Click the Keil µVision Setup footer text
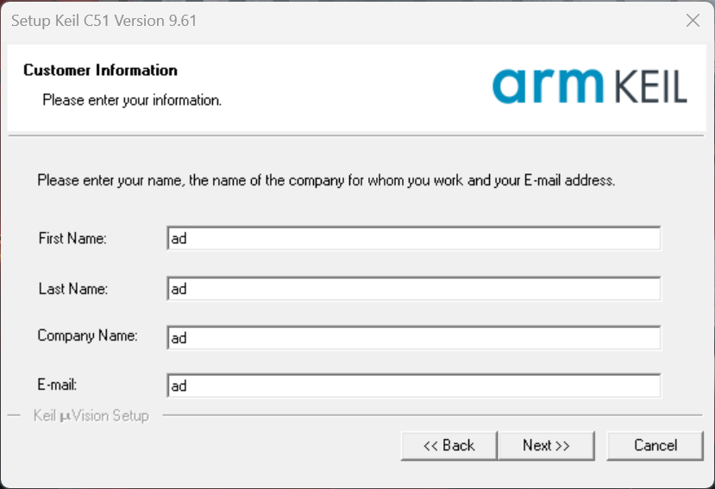This screenshot has width=715, height=489. click(x=91, y=416)
